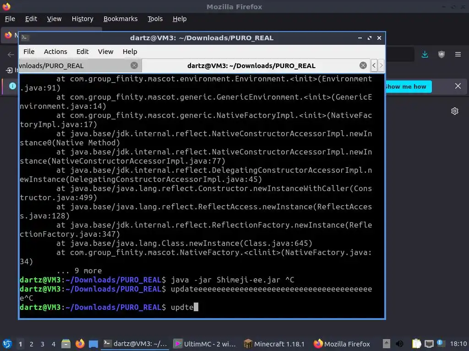Open the terminal Edit menu
This screenshot has width=469, height=351.
[x=82, y=52]
